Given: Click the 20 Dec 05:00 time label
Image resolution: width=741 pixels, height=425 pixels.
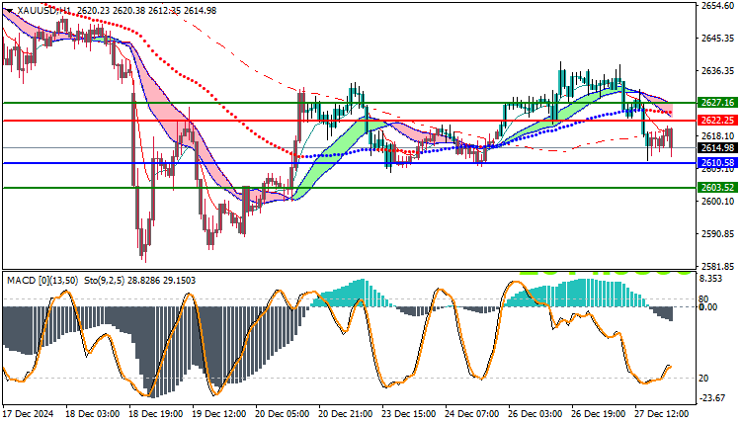Looking at the screenshot, I should pos(283,414).
